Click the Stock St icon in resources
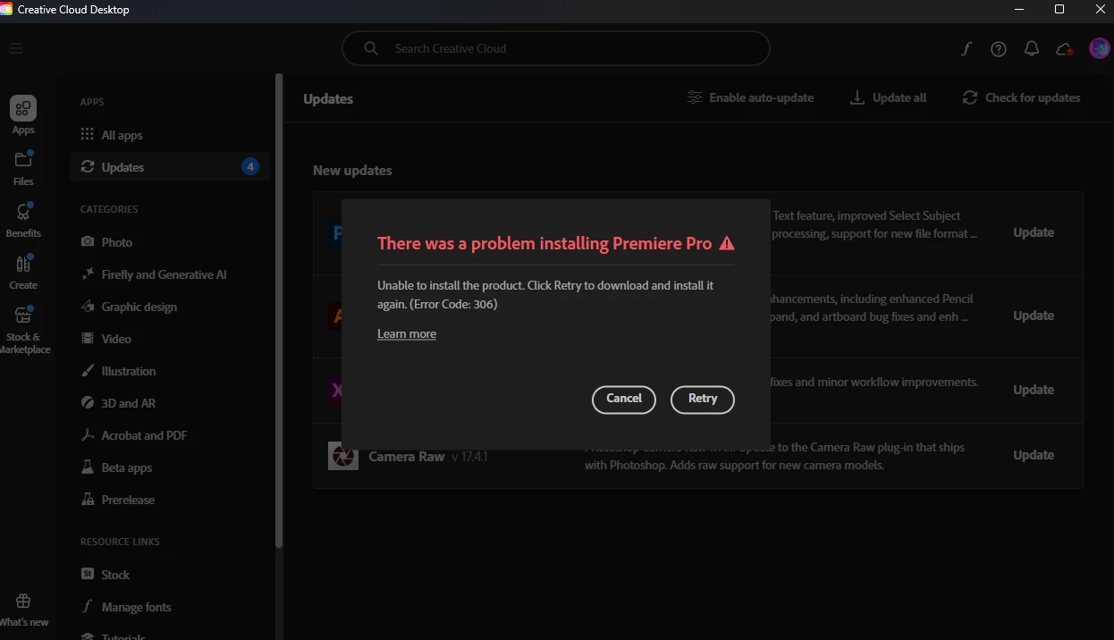The height and width of the screenshot is (640, 1114). 88,575
